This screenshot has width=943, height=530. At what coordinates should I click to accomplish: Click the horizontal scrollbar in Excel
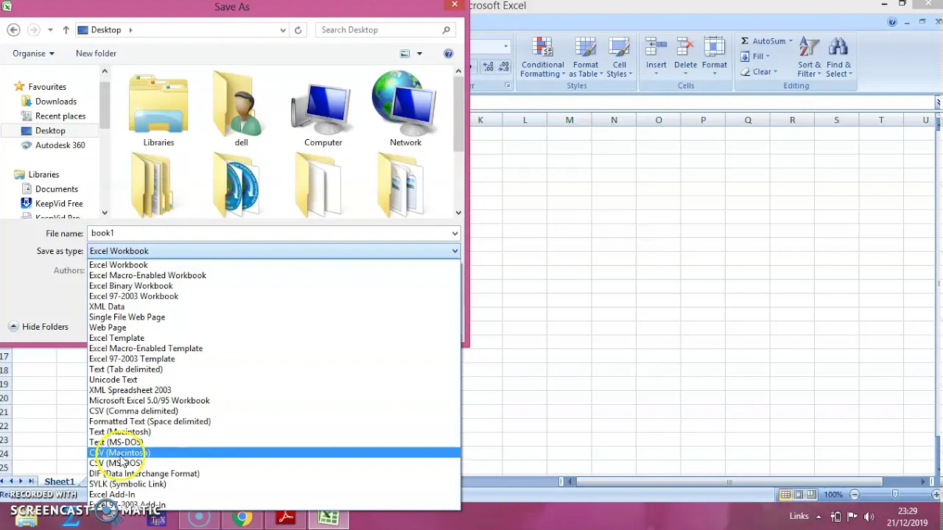pyautogui.click(x=729, y=482)
